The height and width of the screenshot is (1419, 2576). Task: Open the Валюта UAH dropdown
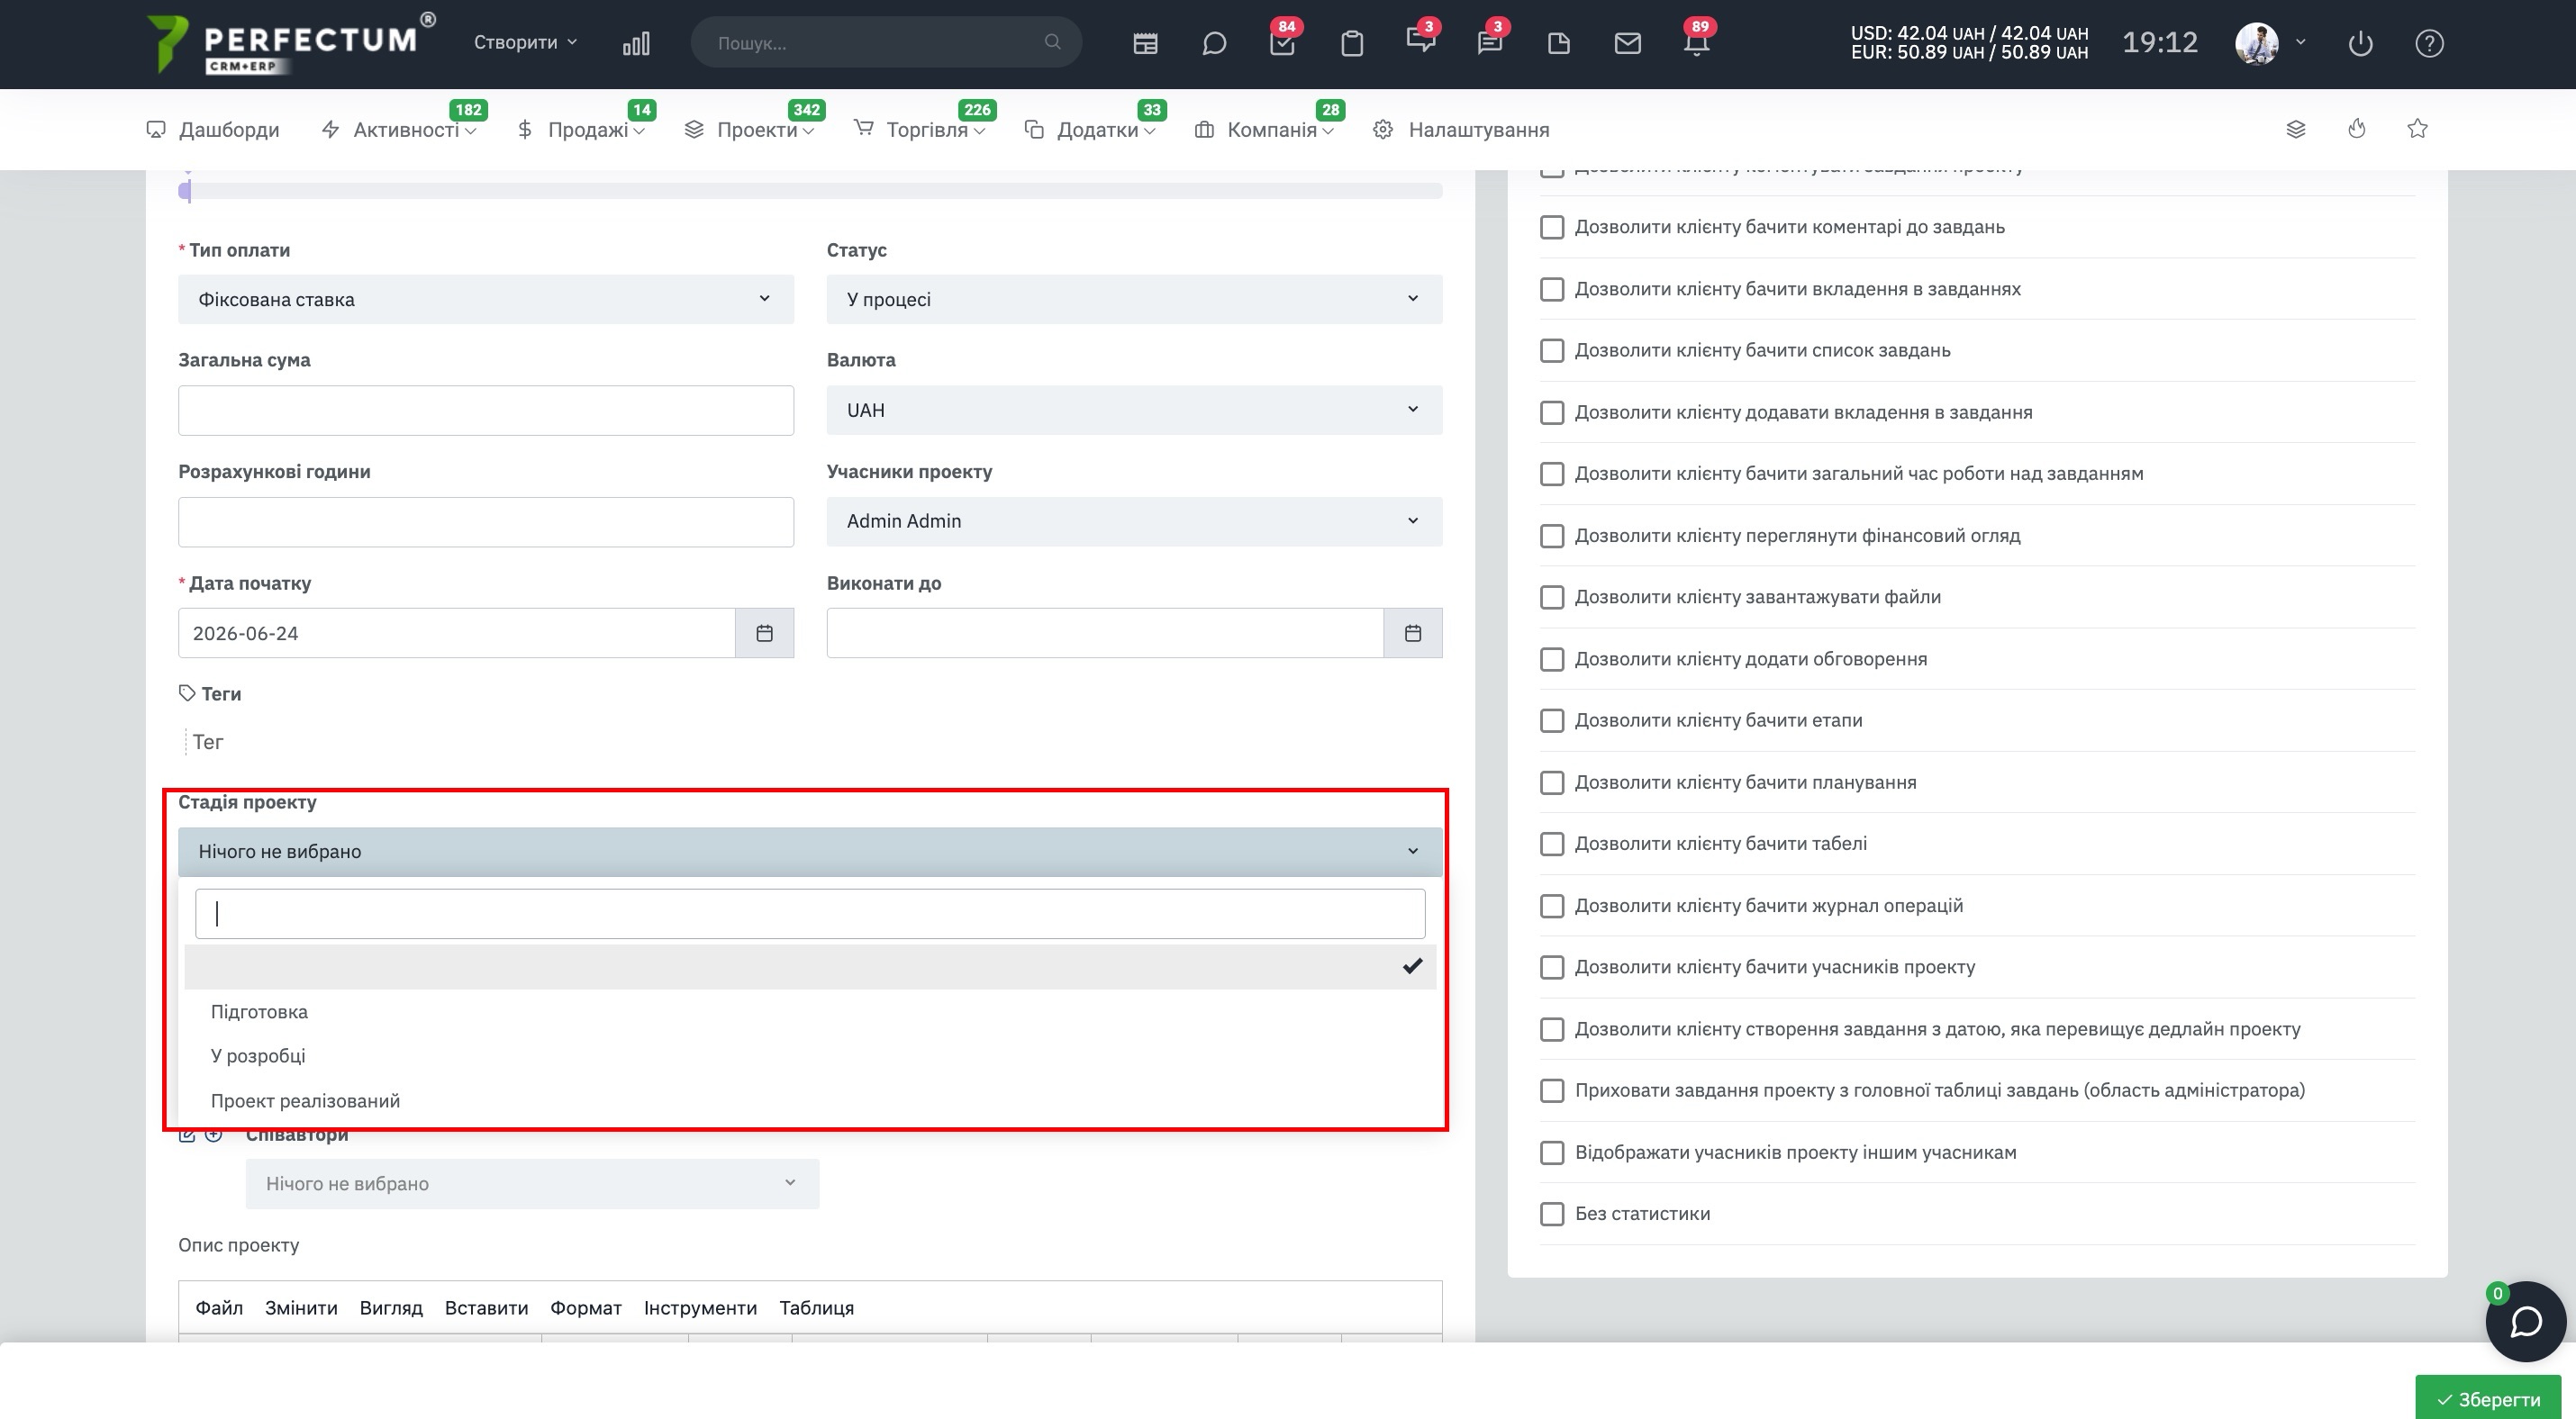(1134, 410)
